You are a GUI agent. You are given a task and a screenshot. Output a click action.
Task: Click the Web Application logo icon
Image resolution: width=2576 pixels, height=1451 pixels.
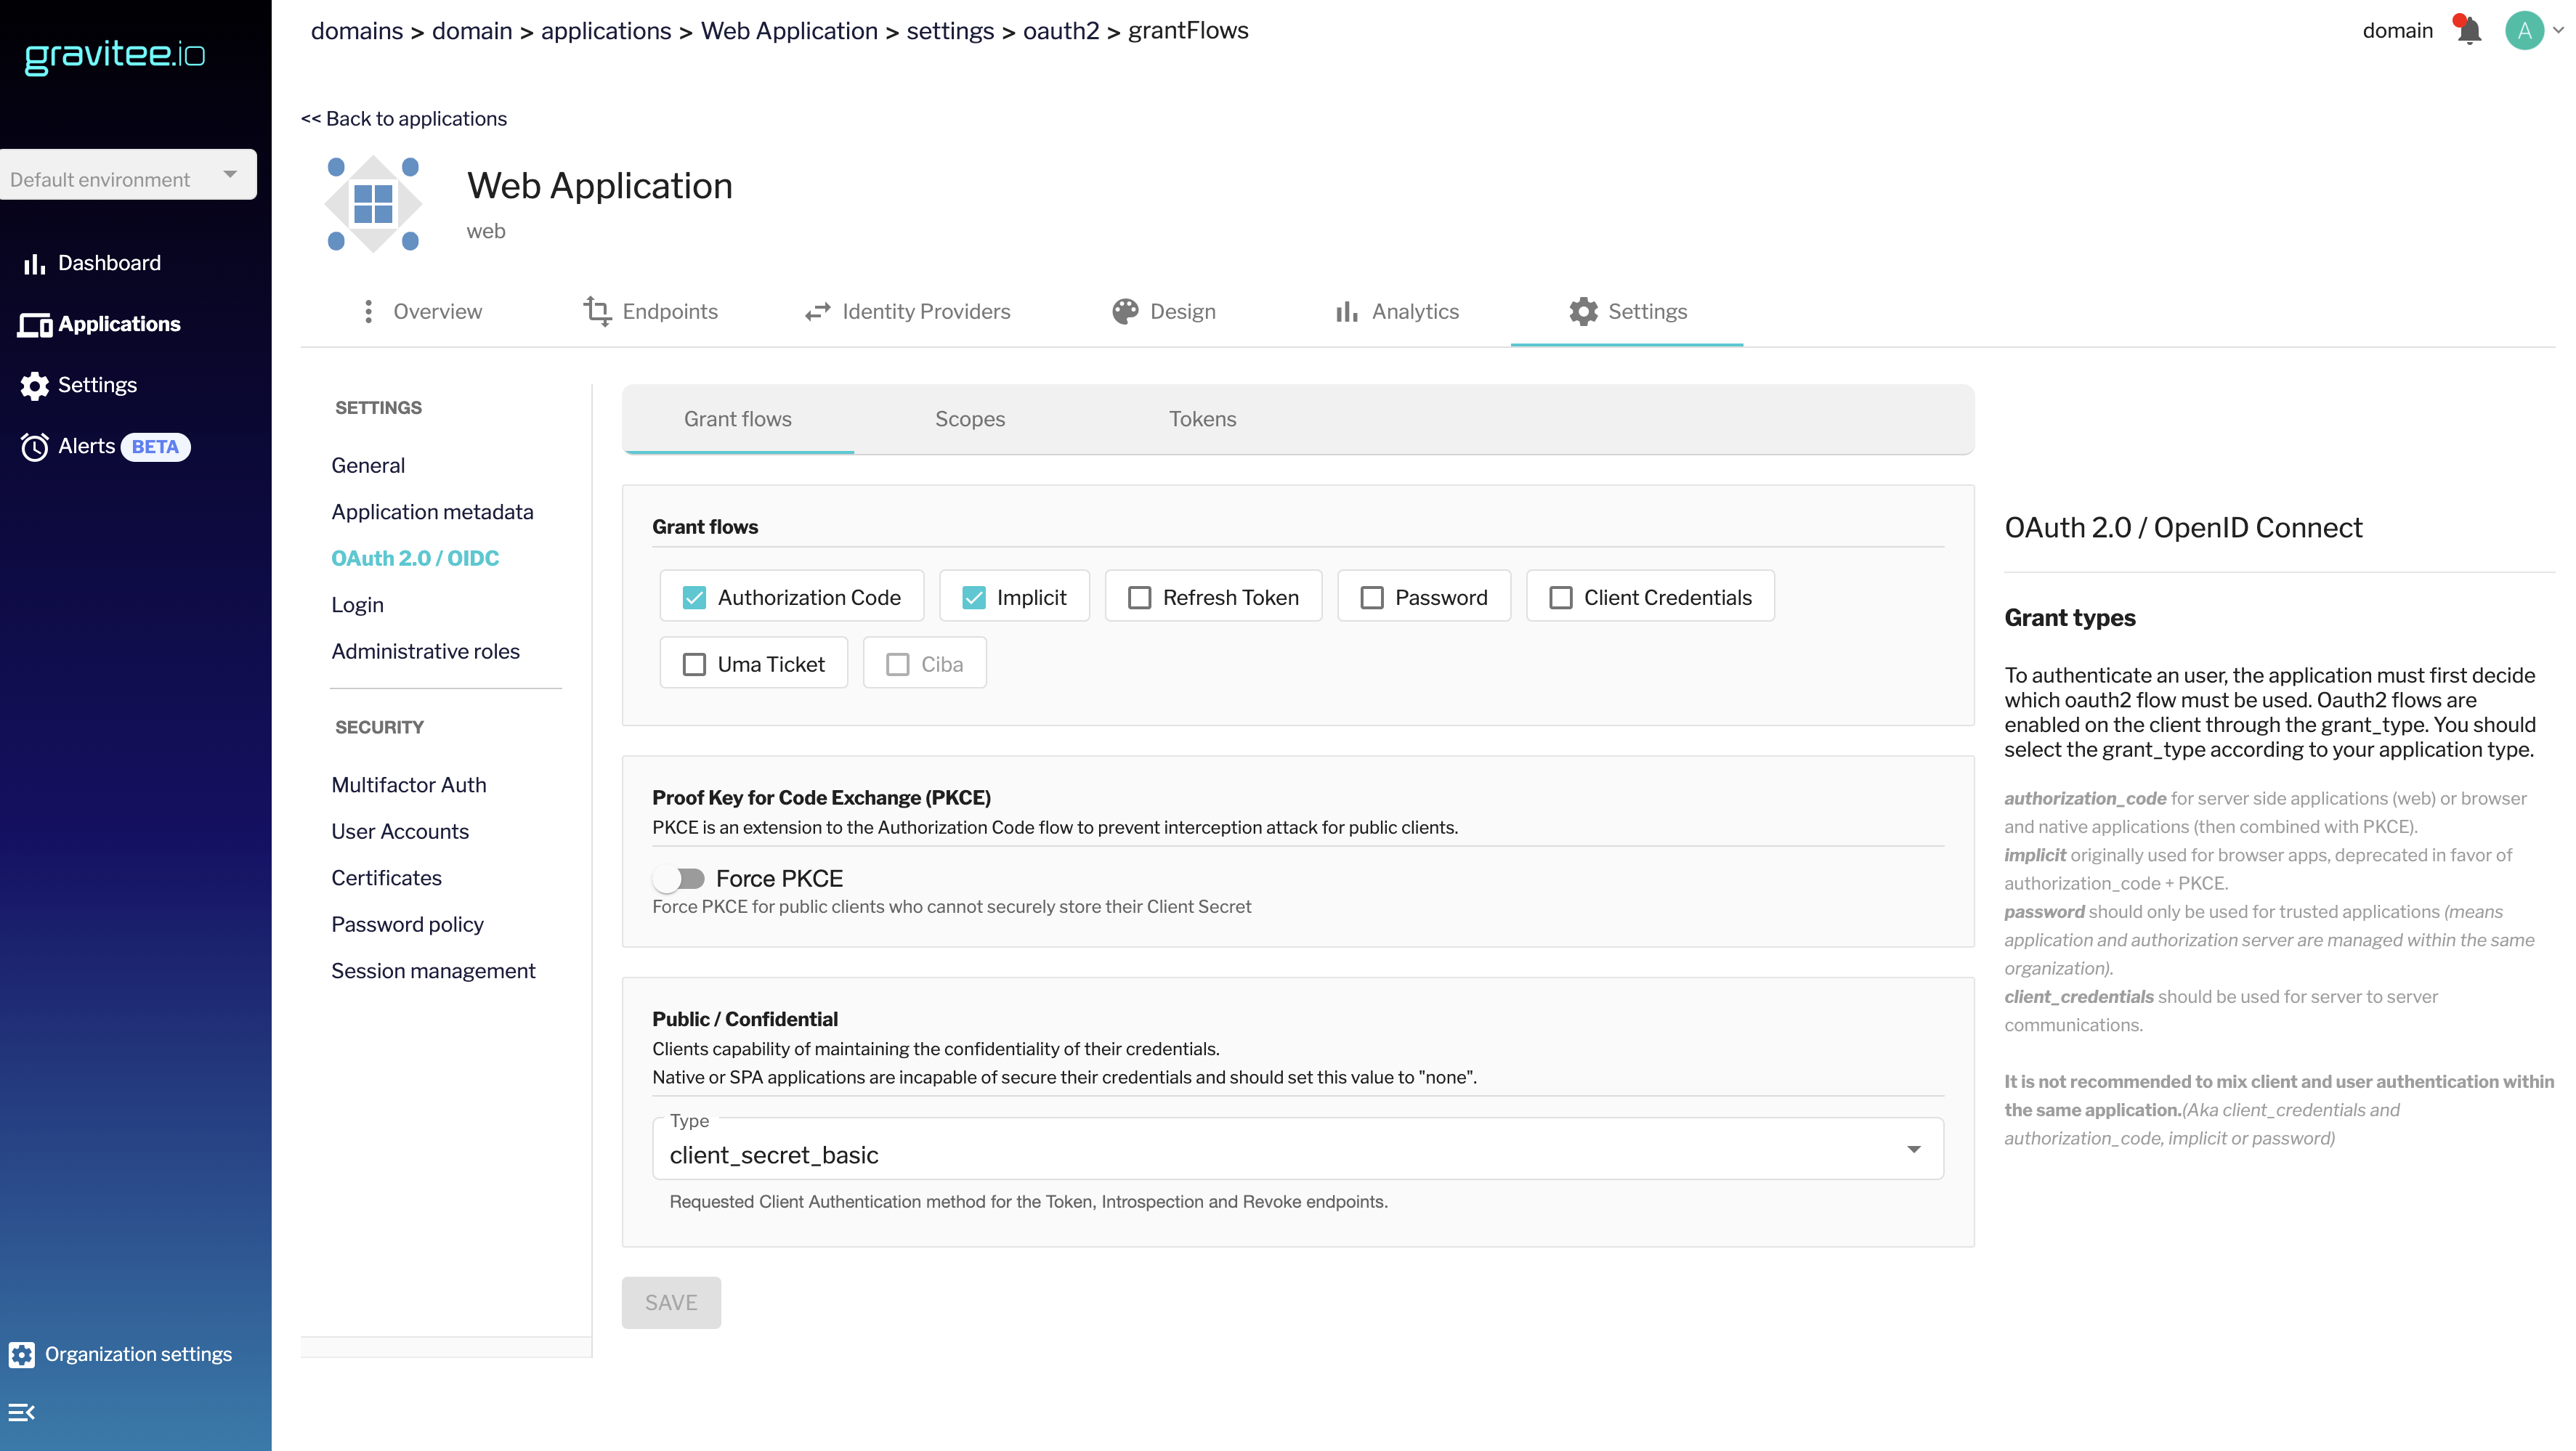[x=373, y=204]
